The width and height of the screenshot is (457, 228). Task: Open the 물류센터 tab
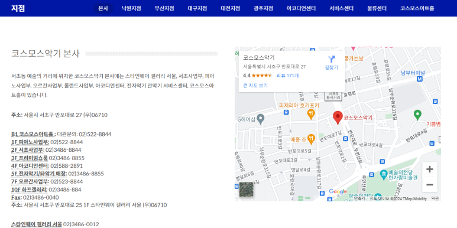coord(377,8)
